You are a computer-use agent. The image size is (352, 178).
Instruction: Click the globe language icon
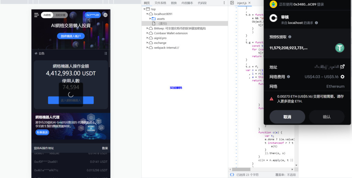105,15
